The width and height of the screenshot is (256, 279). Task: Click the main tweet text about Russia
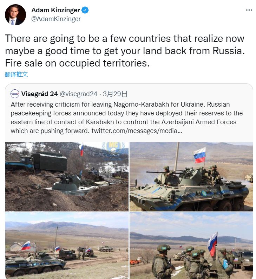click(125, 51)
